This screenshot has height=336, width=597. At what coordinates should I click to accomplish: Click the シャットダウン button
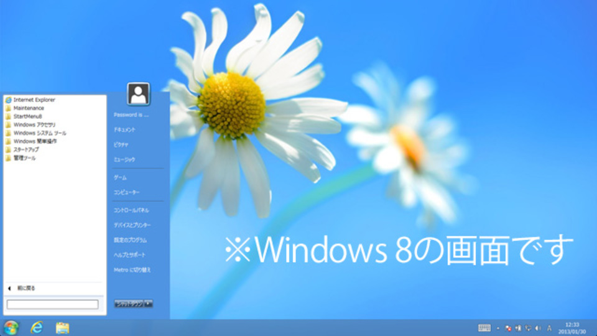click(x=129, y=304)
